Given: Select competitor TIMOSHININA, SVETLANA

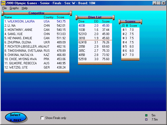Looking at the screenshot, I should [37, 51].
